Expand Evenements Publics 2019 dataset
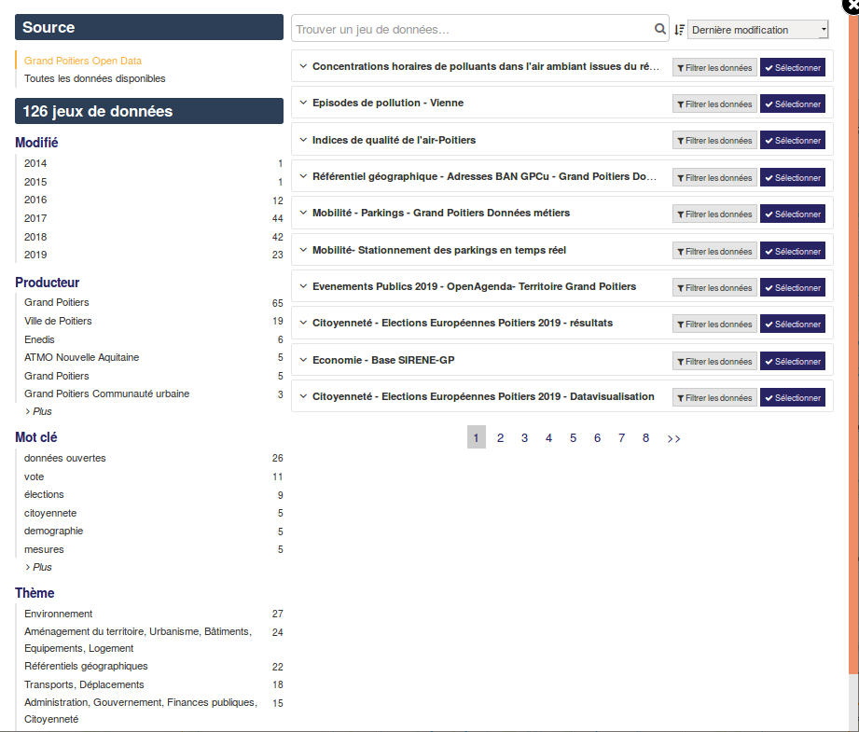Viewport: 859px width, 732px height. point(303,286)
